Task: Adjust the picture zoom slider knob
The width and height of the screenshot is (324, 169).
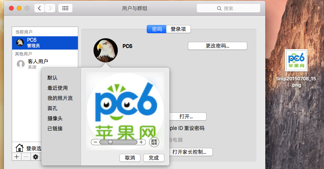Action: coord(110,142)
